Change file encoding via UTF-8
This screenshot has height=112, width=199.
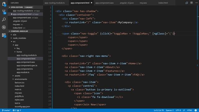[178, 110]
